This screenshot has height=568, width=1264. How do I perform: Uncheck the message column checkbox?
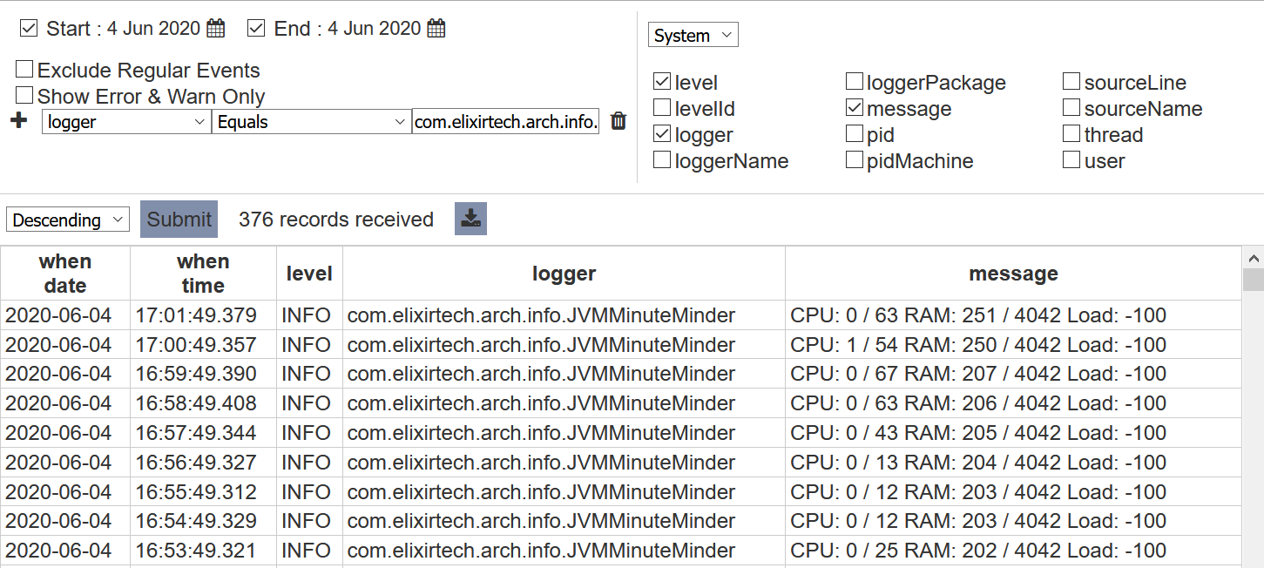(x=855, y=108)
